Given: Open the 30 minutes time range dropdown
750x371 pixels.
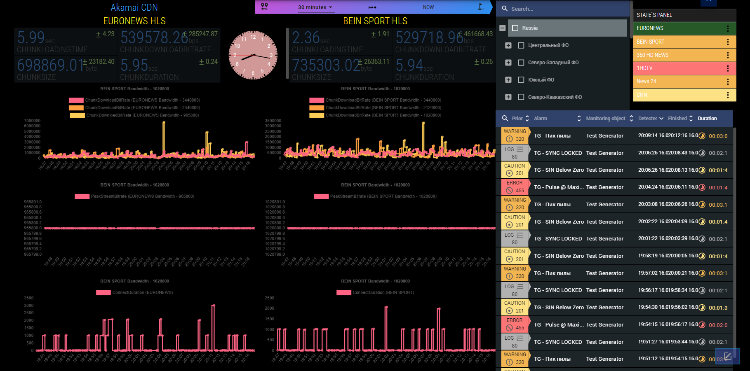Looking at the screenshot, I should [x=315, y=7].
